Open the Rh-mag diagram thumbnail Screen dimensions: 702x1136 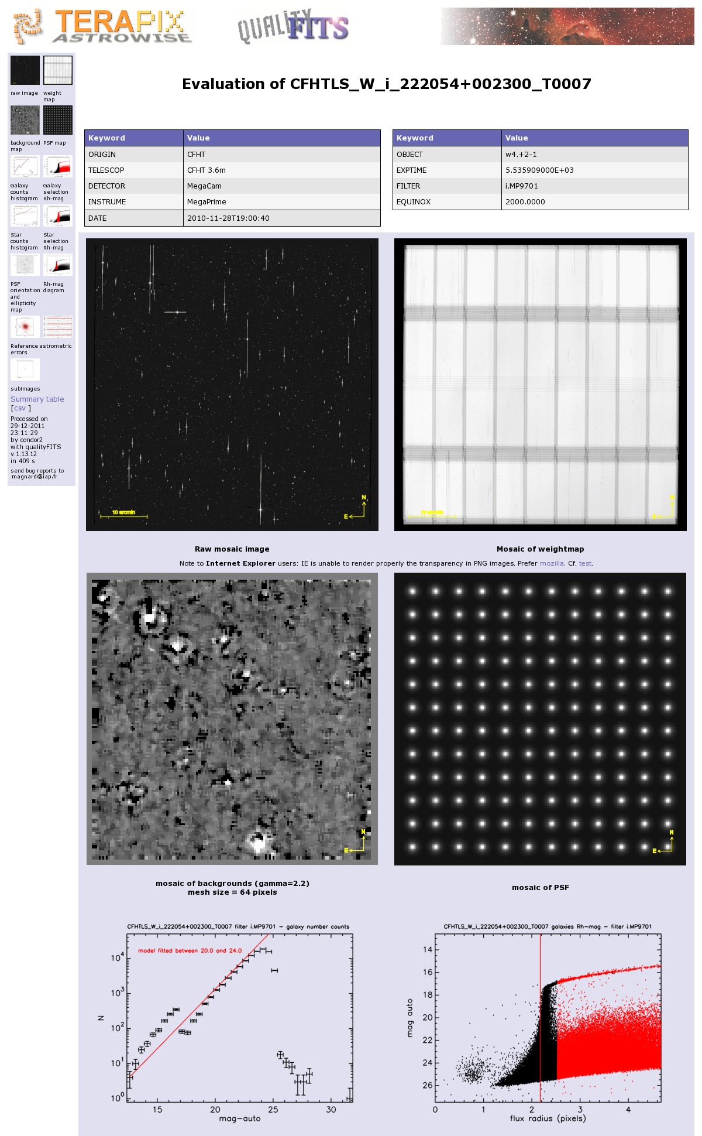pos(58,265)
